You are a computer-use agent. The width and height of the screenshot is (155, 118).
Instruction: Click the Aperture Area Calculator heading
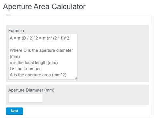[44, 7]
